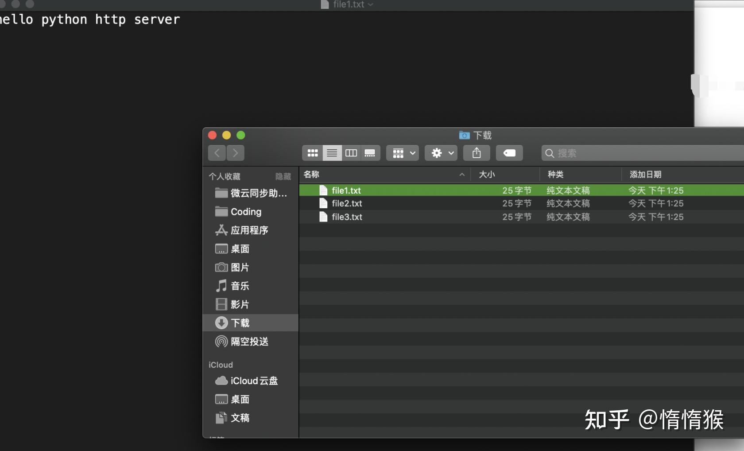Open the Share button in toolbar
This screenshot has height=451, width=744.
476,153
